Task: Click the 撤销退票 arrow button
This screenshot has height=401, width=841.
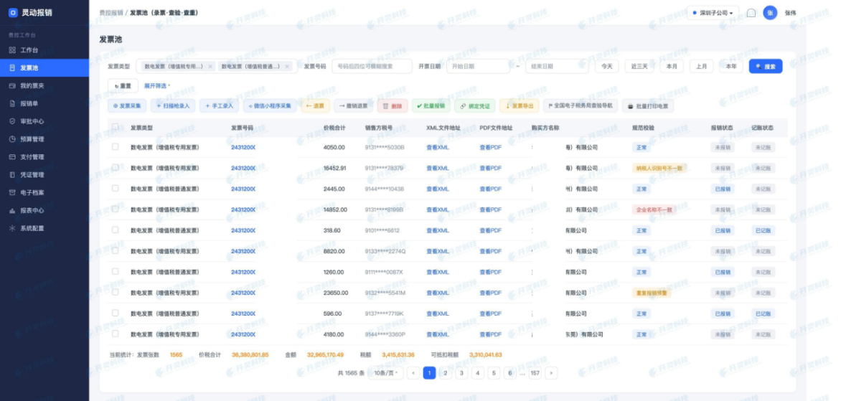Action: tap(354, 106)
